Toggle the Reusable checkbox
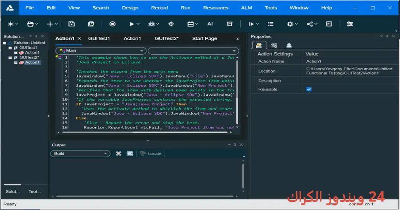This screenshot has width=400, height=210. (309, 89)
